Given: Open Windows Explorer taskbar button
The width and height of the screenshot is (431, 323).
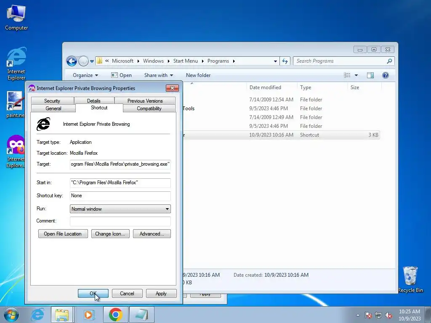Looking at the screenshot, I should pyautogui.click(x=62, y=315).
